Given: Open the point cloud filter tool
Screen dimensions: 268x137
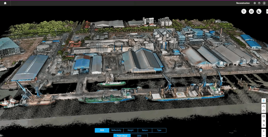Looking at the screenshot, I should pyautogui.click(x=244, y=11).
